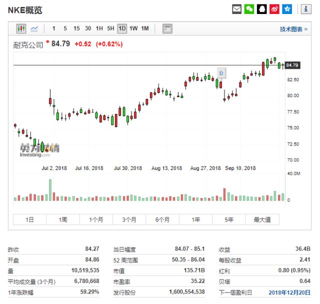Share to Weibo with red icon
The width and height of the screenshot is (320, 304).
pyautogui.click(x=274, y=9)
